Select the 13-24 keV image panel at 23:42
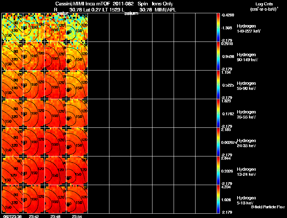Image resolution: width=287 pixels, height=218 pixels. (34, 171)
